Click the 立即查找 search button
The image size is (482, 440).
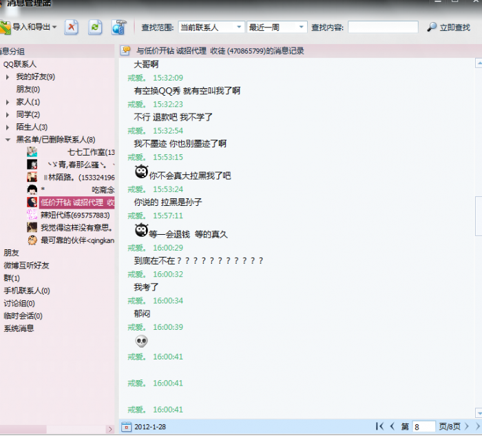pyautogui.click(x=449, y=28)
